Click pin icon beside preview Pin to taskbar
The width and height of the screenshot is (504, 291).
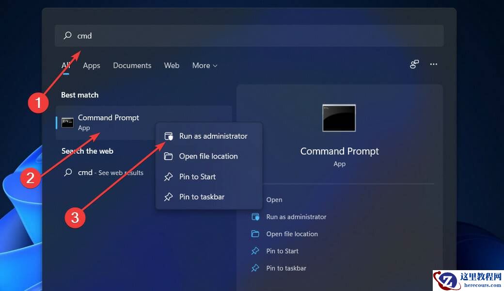coord(255,268)
